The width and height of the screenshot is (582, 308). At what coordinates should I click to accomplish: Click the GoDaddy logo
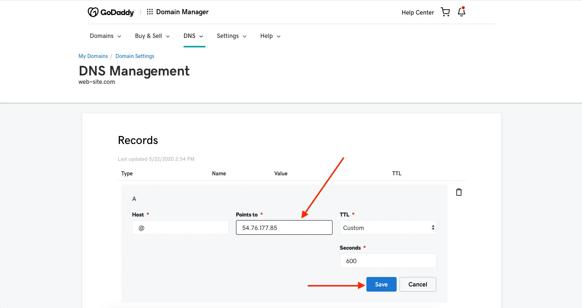pos(111,12)
